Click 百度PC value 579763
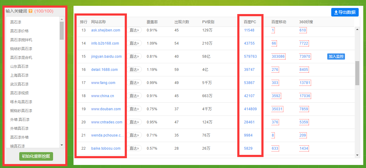The height and width of the screenshot is (168, 366). pos(250,57)
